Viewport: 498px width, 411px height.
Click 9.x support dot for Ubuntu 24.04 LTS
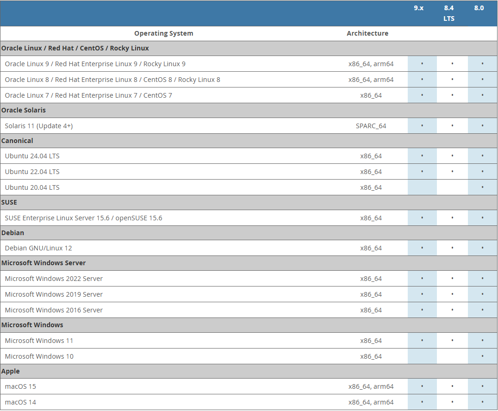[422, 156]
